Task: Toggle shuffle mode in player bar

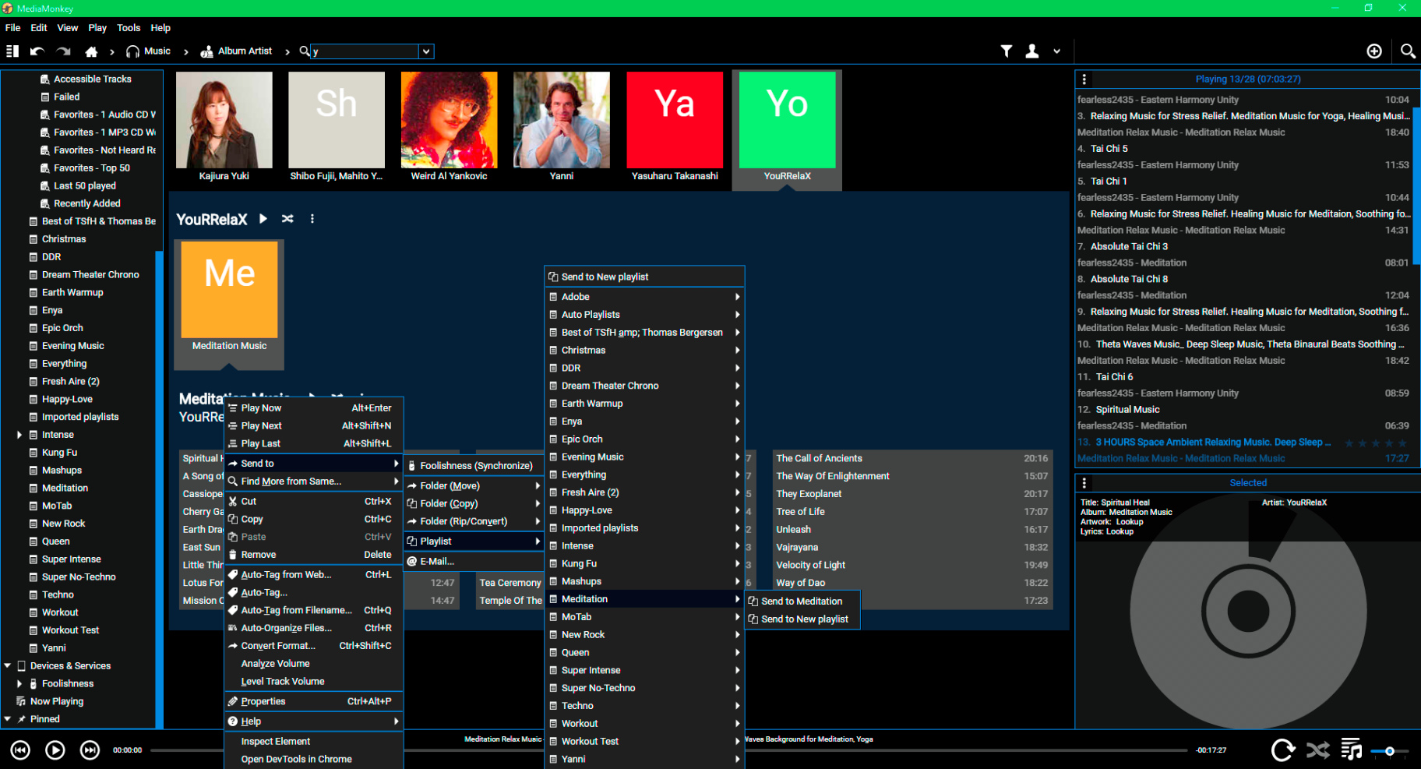Action: 1318,750
